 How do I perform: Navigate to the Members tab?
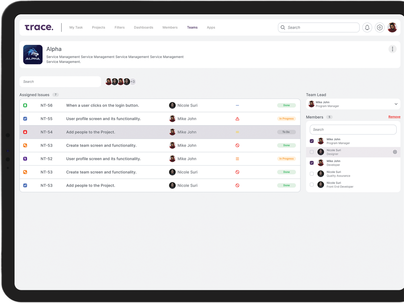(x=170, y=27)
